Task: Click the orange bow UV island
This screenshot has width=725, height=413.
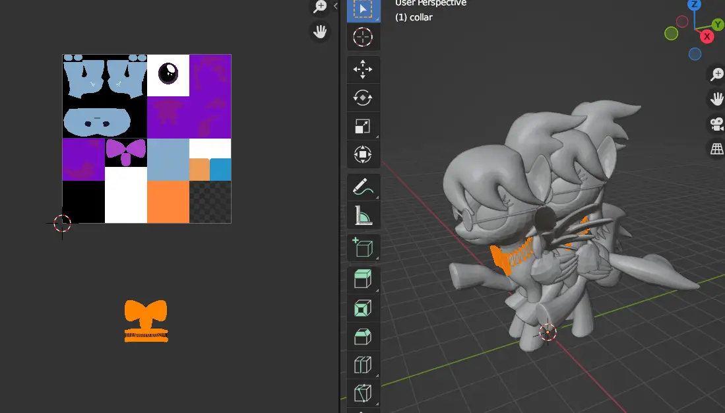Action: pos(146,315)
